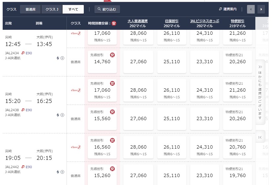The width and height of the screenshot is (273, 185).
Task: Click the external window icon beside JAL2438
Action: 23,110
